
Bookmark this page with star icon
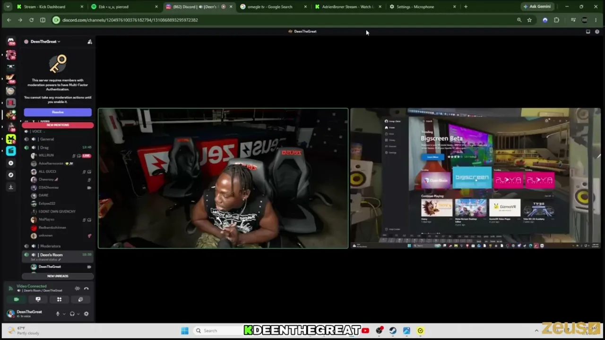click(x=529, y=20)
